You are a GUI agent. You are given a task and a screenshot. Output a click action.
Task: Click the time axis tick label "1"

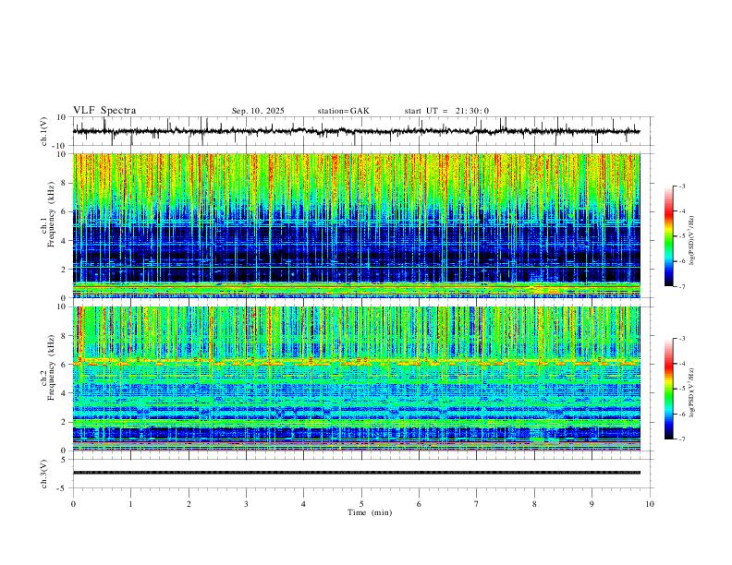(130, 504)
